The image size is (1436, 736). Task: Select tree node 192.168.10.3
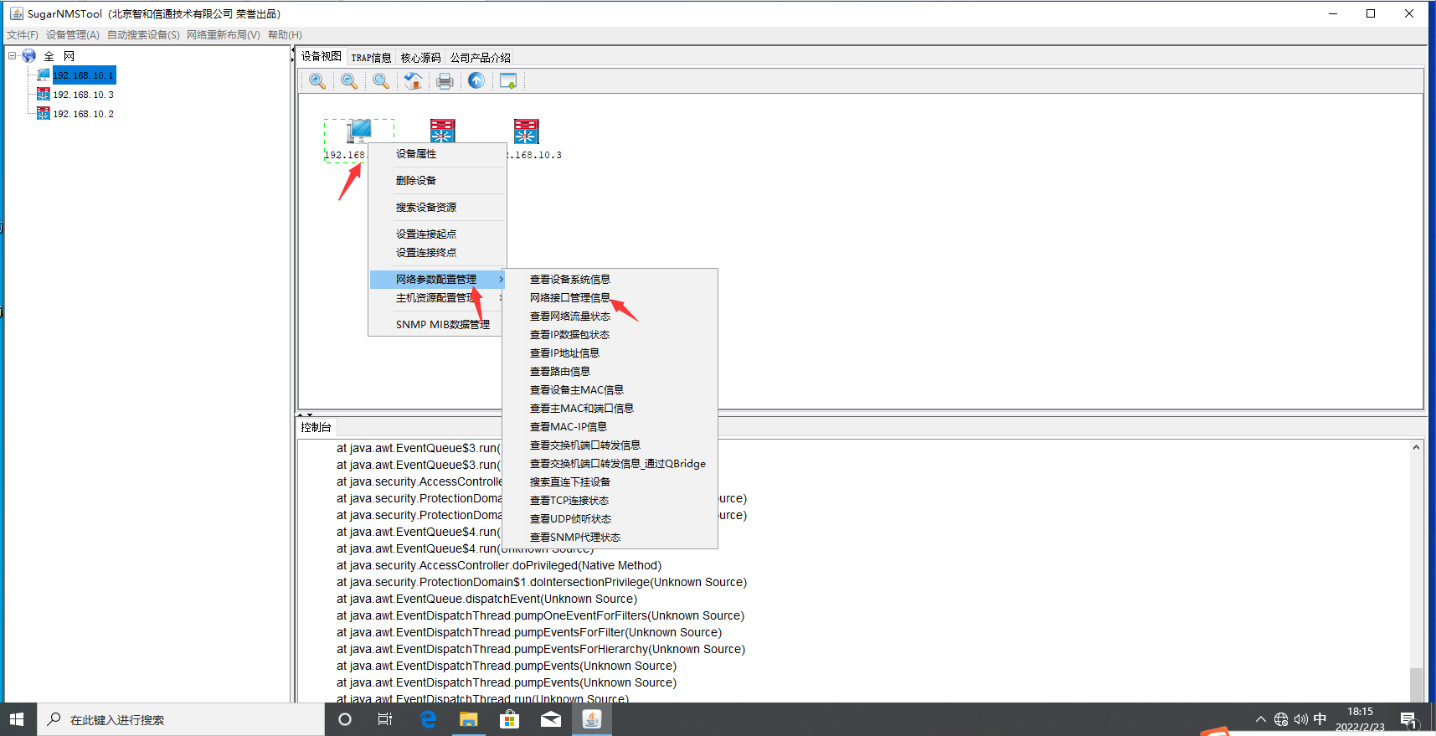[84, 95]
